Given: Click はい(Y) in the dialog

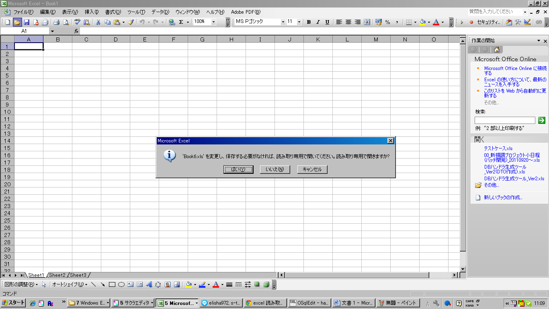Looking at the screenshot, I should [x=238, y=169].
